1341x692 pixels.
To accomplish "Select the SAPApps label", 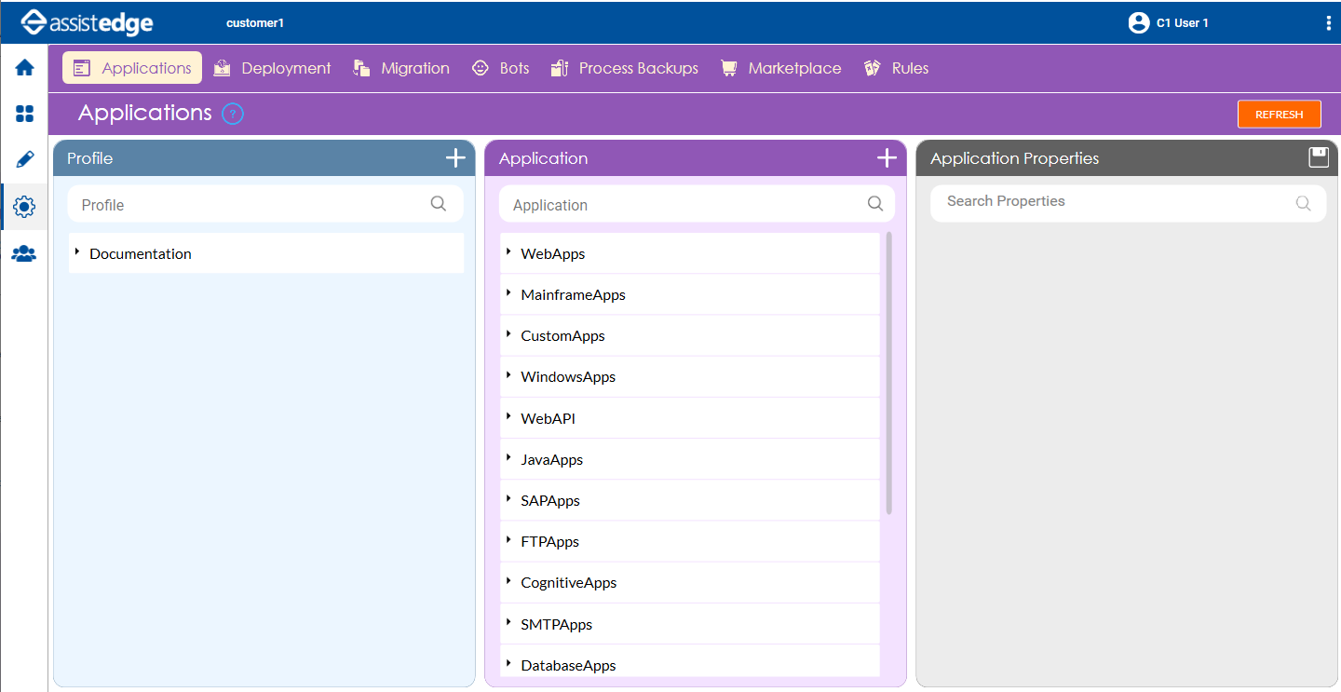I will 550,500.
